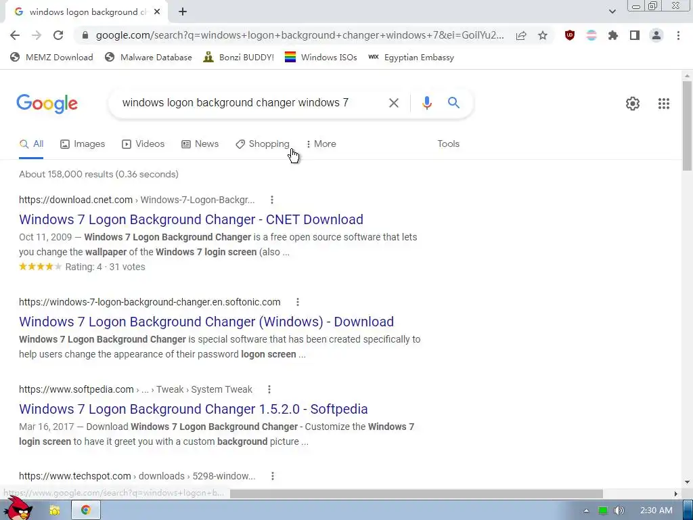Expand the tab search dropdown arrow

point(612,12)
